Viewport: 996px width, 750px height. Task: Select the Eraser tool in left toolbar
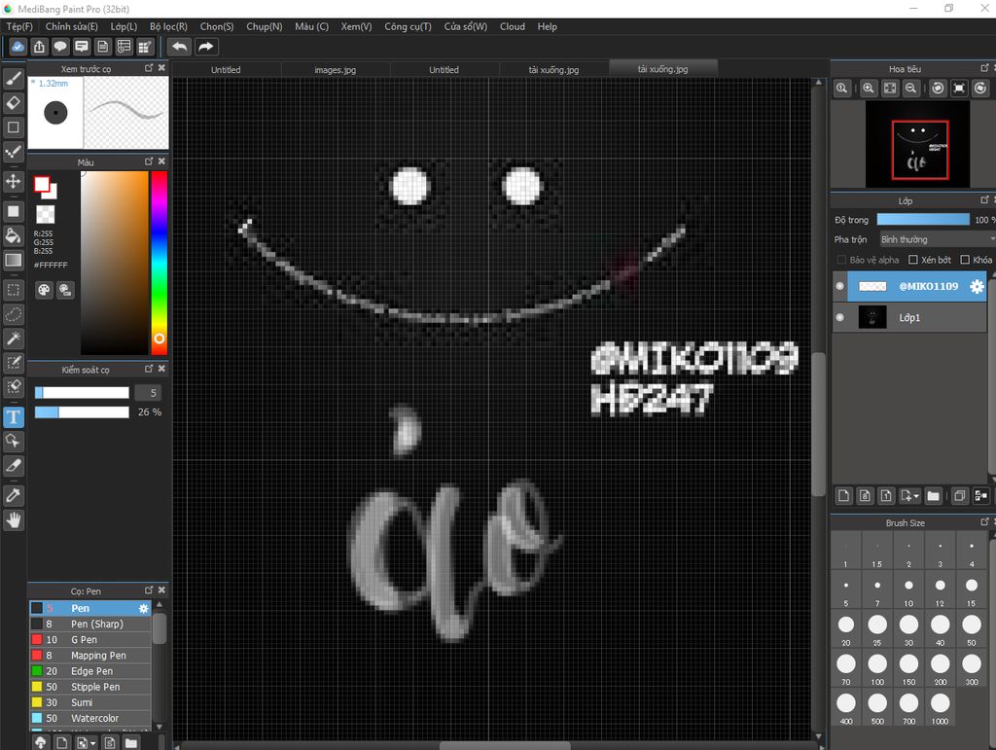point(14,102)
